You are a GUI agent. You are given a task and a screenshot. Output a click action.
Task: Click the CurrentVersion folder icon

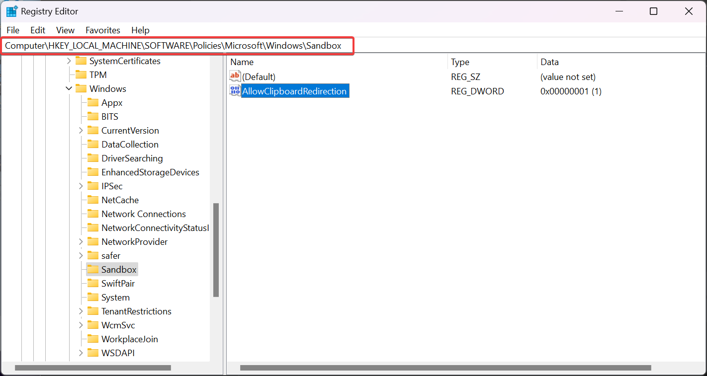pyautogui.click(x=93, y=131)
